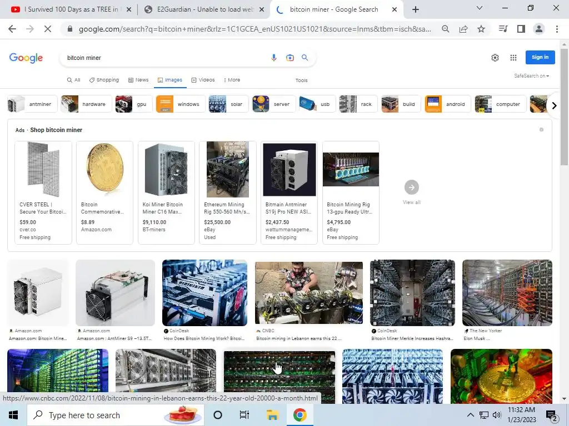Open Google quick settings gear
569x426 pixels.
coord(495,58)
